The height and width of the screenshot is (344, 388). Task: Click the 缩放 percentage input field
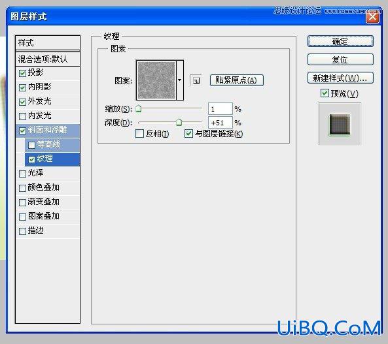coord(220,108)
